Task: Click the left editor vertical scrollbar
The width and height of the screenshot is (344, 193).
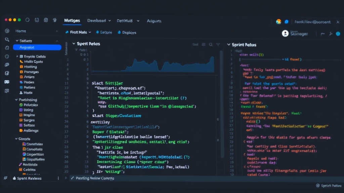Action: coord(222,104)
